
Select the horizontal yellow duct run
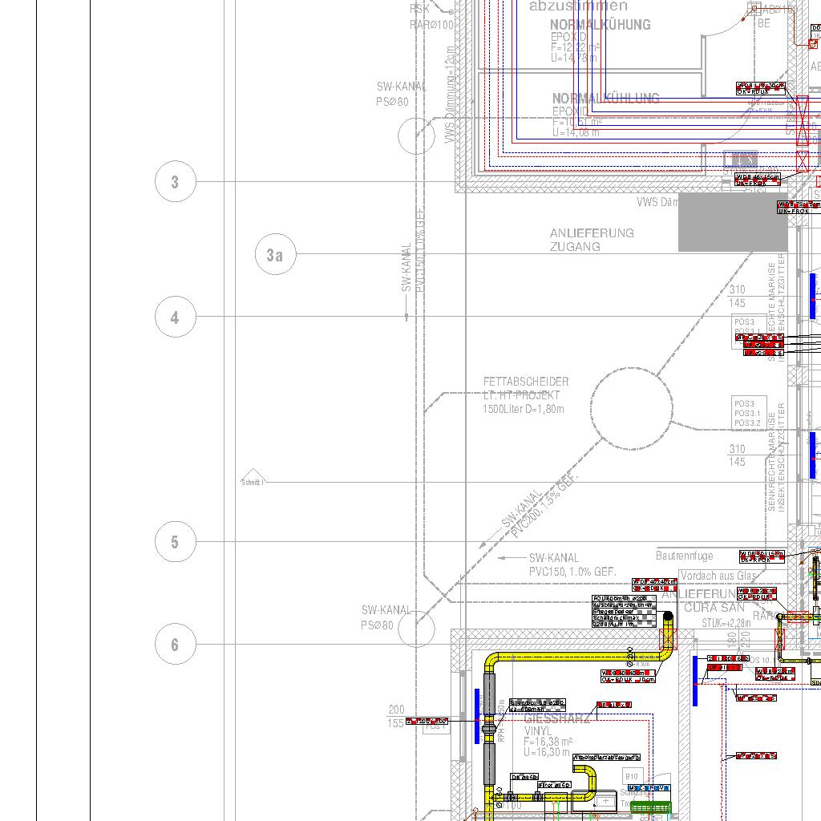579,657
